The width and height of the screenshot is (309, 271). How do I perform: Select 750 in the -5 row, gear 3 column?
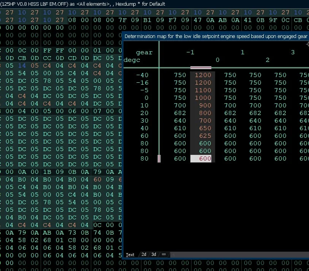coord(280,90)
